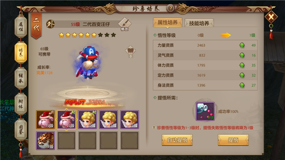Viewport: 285px width, 160px height.
Task: Open the 属性 lantern tab
Action: tap(21, 27)
